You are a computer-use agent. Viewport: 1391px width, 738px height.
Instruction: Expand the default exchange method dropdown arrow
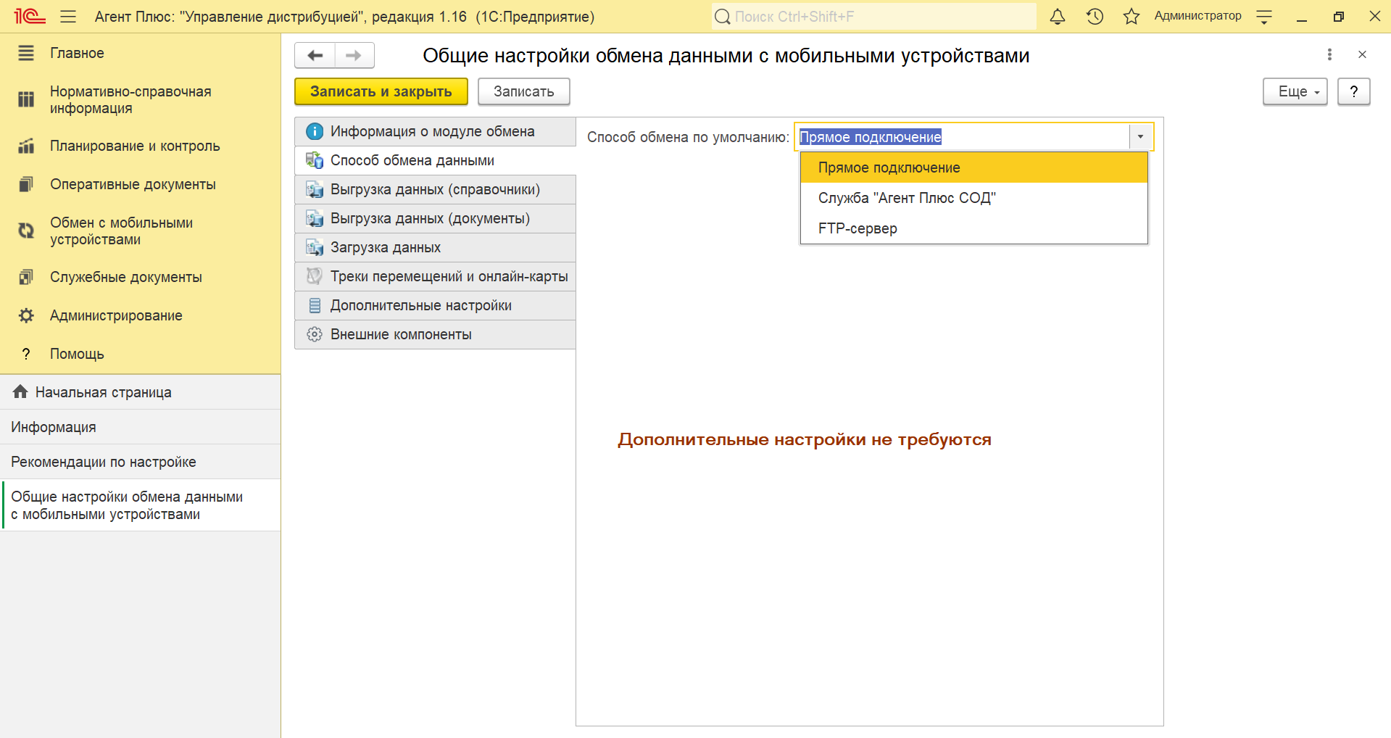(1140, 137)
